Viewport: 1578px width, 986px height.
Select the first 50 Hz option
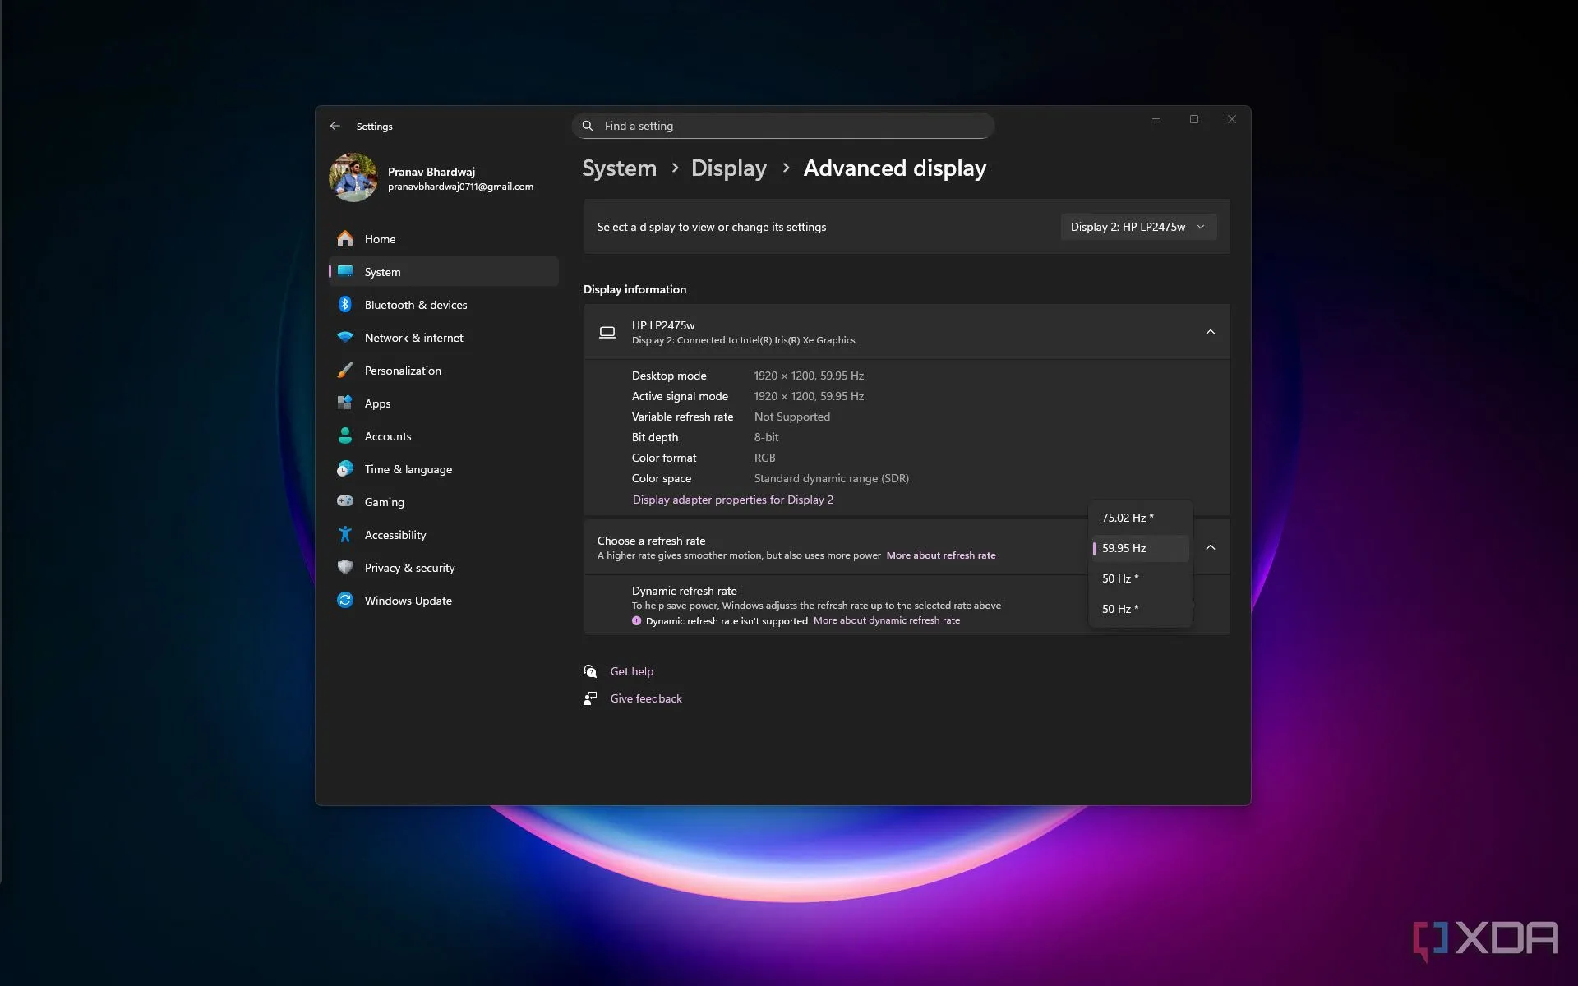tap(1140, 578)
